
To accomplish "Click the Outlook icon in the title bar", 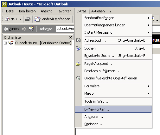I will 4,4.
